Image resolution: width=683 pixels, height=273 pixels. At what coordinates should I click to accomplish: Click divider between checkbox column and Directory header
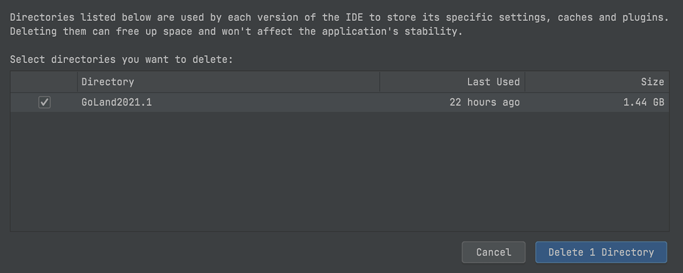pos(77,82)
